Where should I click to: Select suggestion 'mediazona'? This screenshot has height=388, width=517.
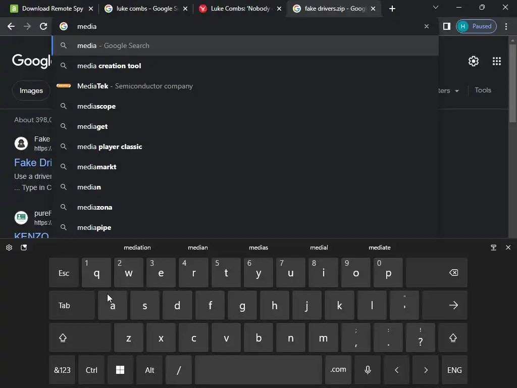point(246,207)
